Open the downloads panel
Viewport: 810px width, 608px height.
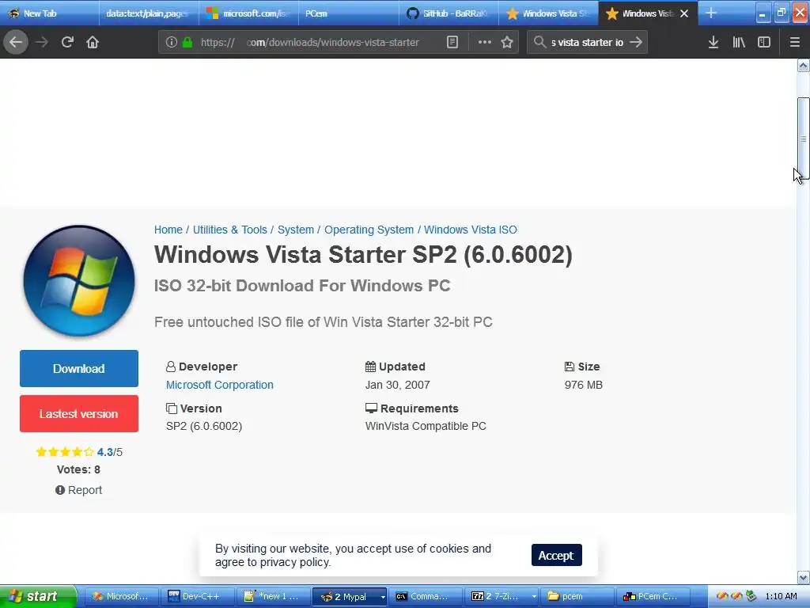(x=713, y=43)
